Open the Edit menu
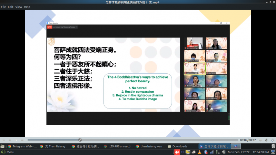This screenshot has width=276, height=155. 11,7
